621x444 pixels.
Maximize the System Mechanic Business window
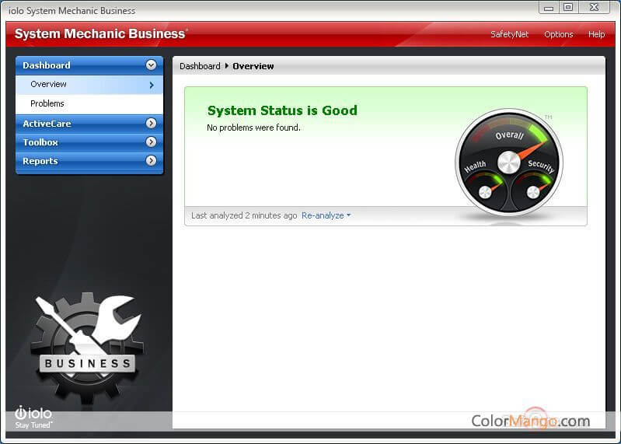point(569,8)
